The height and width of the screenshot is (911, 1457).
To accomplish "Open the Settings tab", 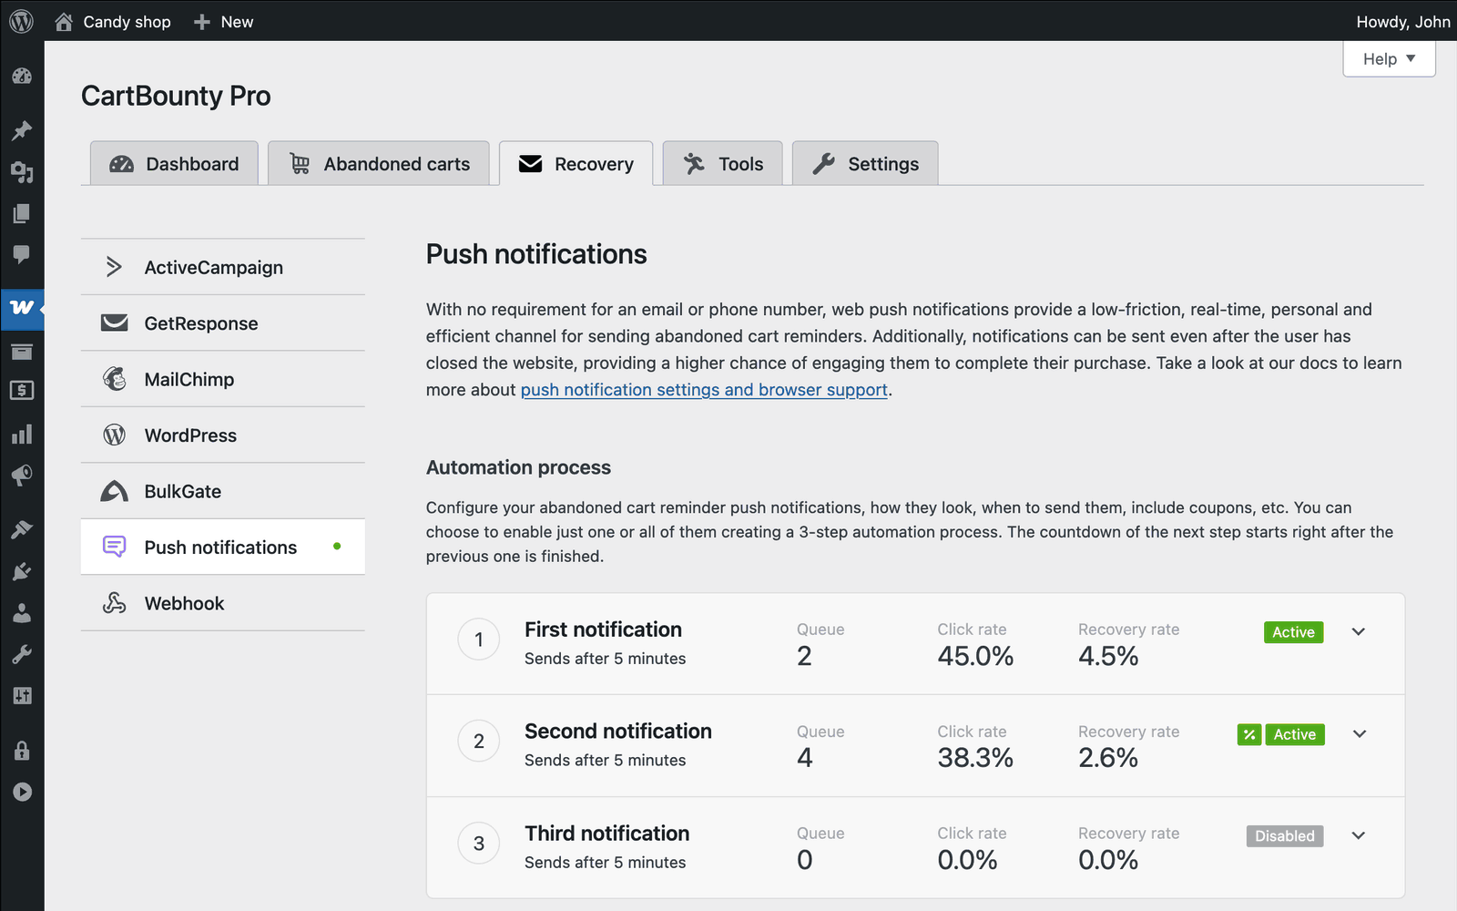I will click(865, 164).
